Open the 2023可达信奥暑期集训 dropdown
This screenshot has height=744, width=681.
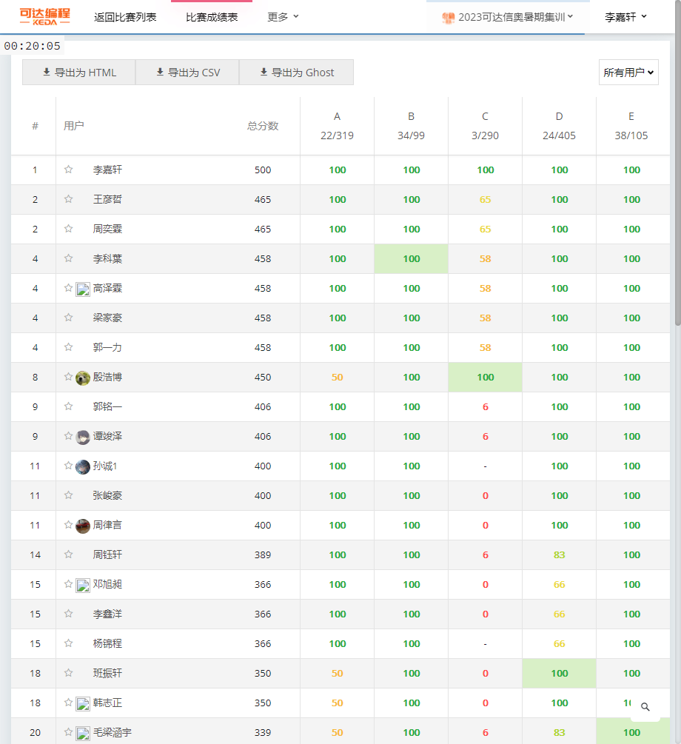(508, 17)
